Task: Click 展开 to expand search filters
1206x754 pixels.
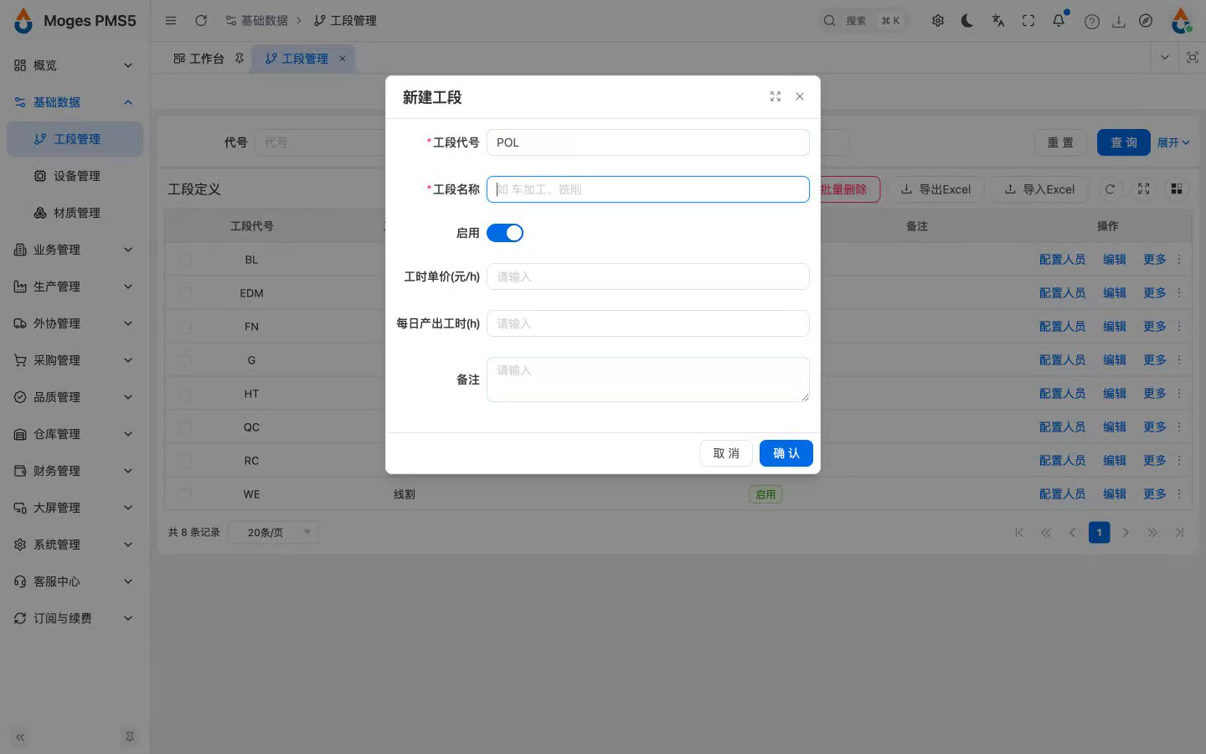Action: click(1173, 142)
